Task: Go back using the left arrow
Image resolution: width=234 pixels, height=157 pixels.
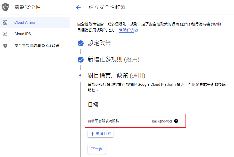Action: pyautogui.click(x=78, y=7)
